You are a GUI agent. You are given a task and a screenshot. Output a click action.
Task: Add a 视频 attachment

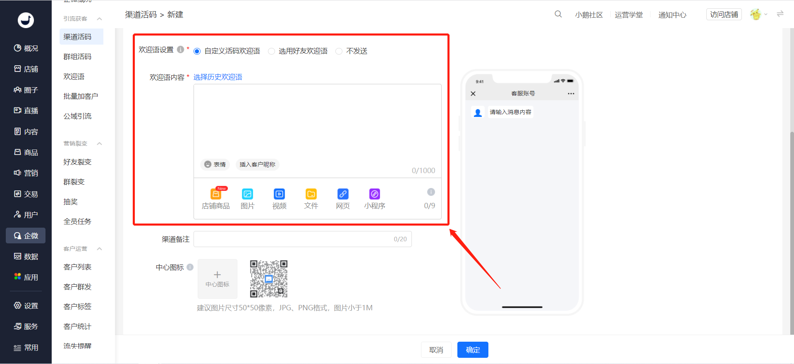[279, 199]
